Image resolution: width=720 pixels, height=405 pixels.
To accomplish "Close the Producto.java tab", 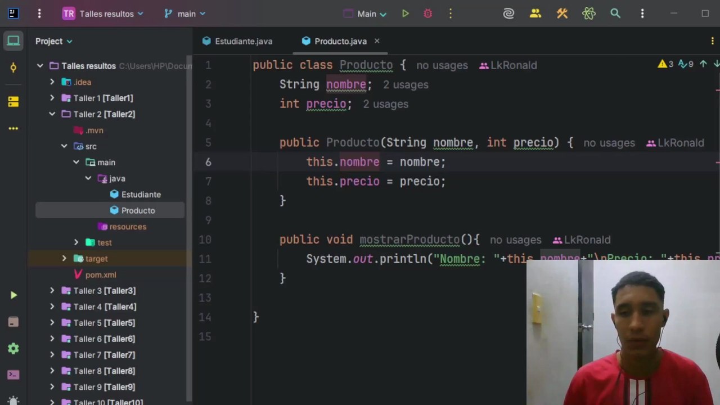I will [x=377, y=41].
